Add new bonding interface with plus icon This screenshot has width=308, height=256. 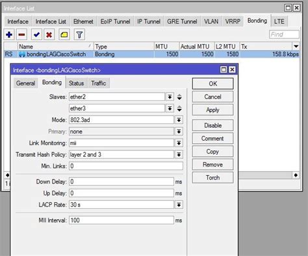point(9,34)
